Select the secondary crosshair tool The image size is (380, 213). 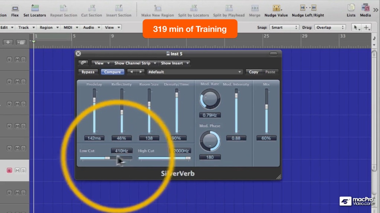[366, 27]
